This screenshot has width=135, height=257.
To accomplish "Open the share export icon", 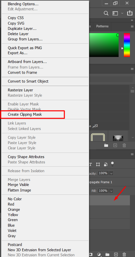I will click(x=130, y=13).
